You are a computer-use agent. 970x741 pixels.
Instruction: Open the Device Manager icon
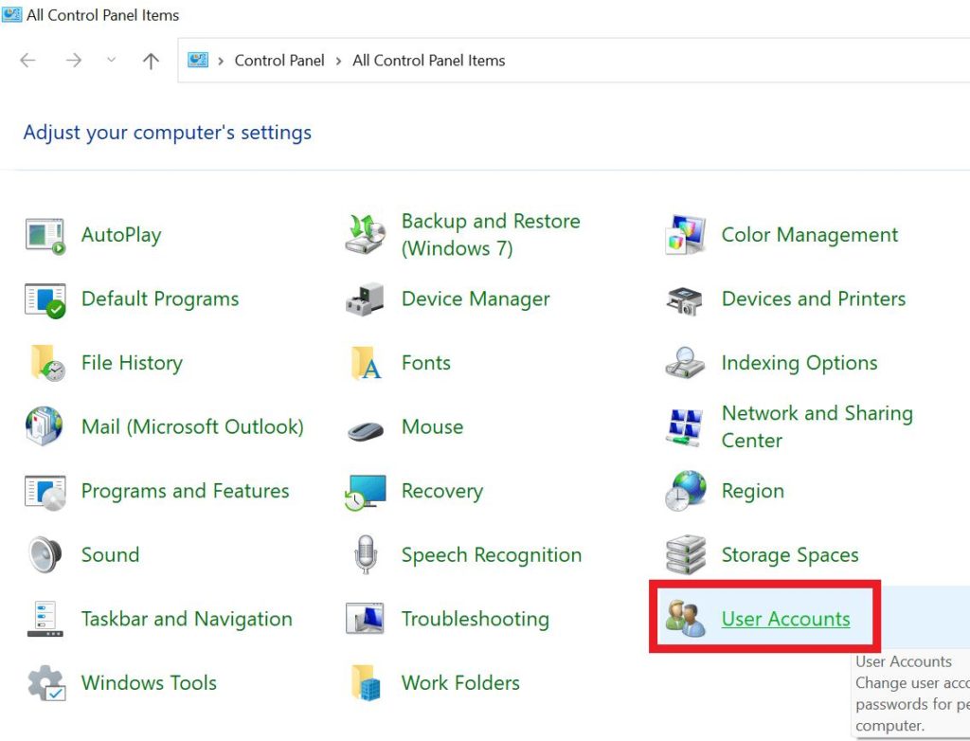coord(365,299)
